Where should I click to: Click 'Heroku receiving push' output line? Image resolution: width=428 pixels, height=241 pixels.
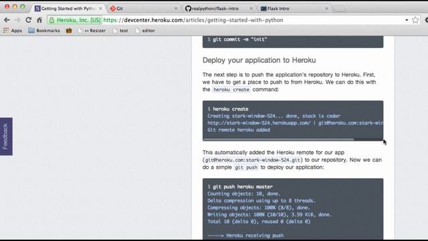point(245,236)
